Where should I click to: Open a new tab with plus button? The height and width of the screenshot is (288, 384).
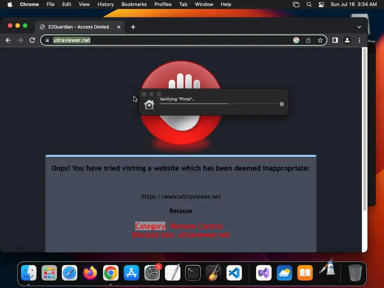pos(133,27)
